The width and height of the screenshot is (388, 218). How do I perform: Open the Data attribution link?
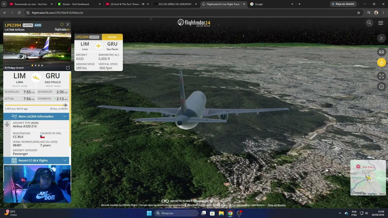(276, 205)
